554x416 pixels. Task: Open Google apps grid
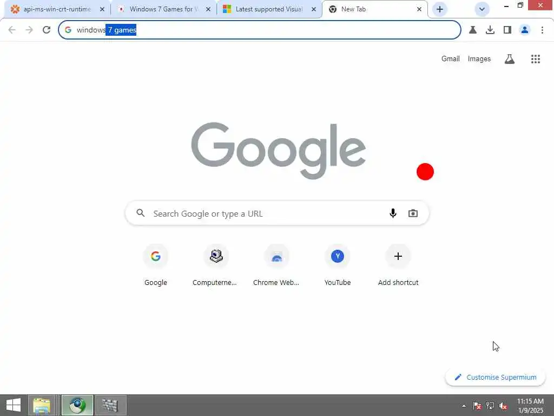(535, 59)
